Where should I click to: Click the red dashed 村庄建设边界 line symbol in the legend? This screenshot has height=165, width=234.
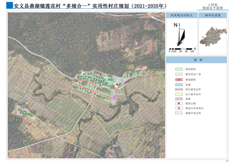click(179, 88)
